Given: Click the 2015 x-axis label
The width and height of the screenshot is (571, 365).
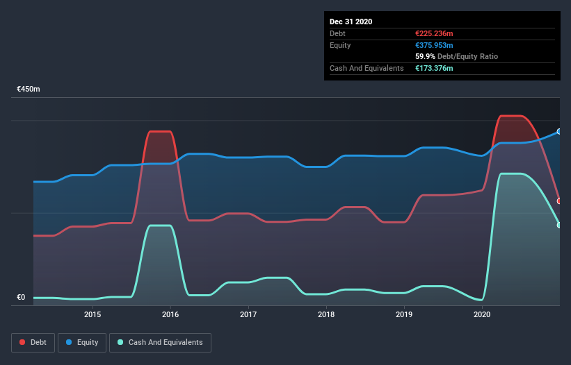Looking at the screenshot, I should [93, 314].
